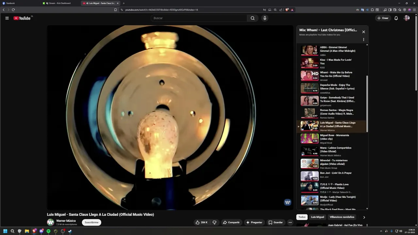Open options for Juan Gabriel suggested video
Screen dimensions: 418x235
pos(367,225)
